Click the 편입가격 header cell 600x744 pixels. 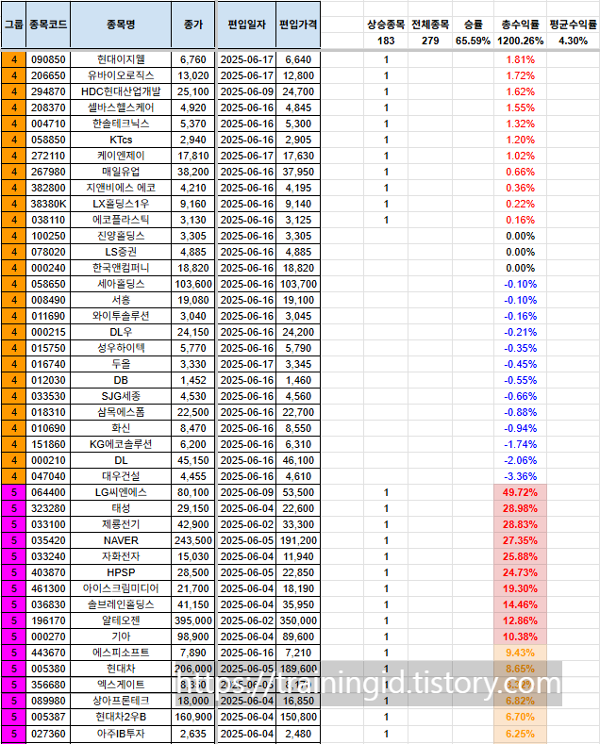[x=298, y=25]
